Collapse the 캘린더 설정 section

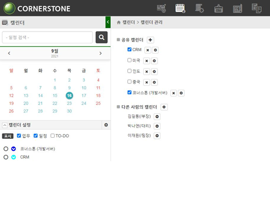[5, 125]
